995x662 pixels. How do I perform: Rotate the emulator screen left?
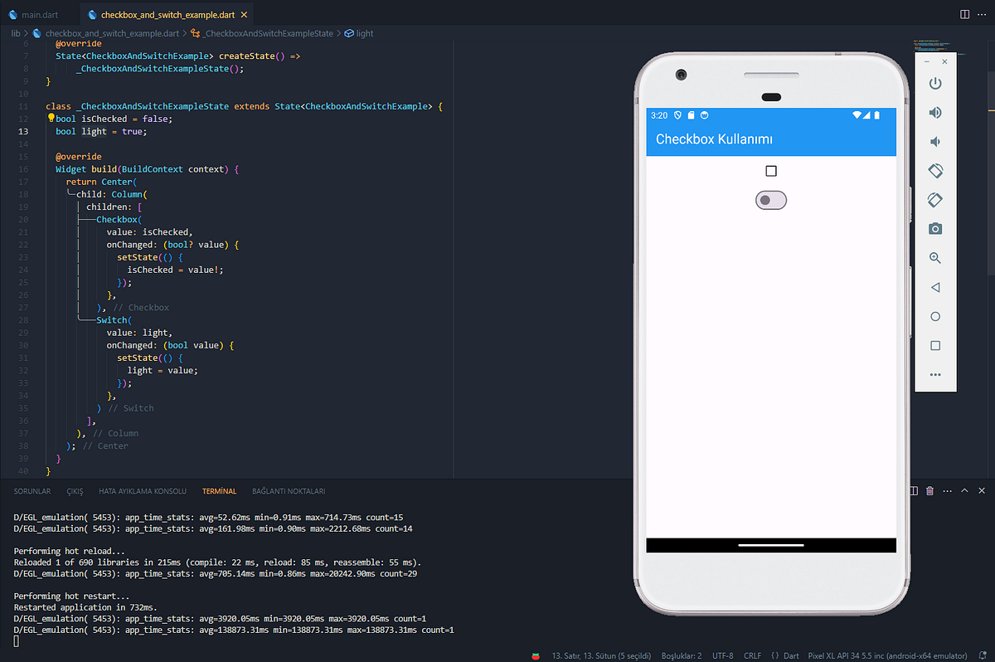pyautogui.click(x=935, y=170)
